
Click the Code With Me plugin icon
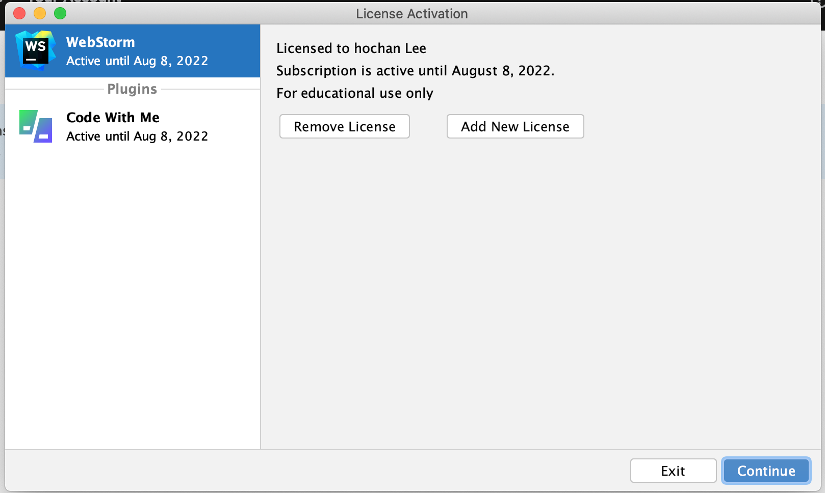pos(35,125)
